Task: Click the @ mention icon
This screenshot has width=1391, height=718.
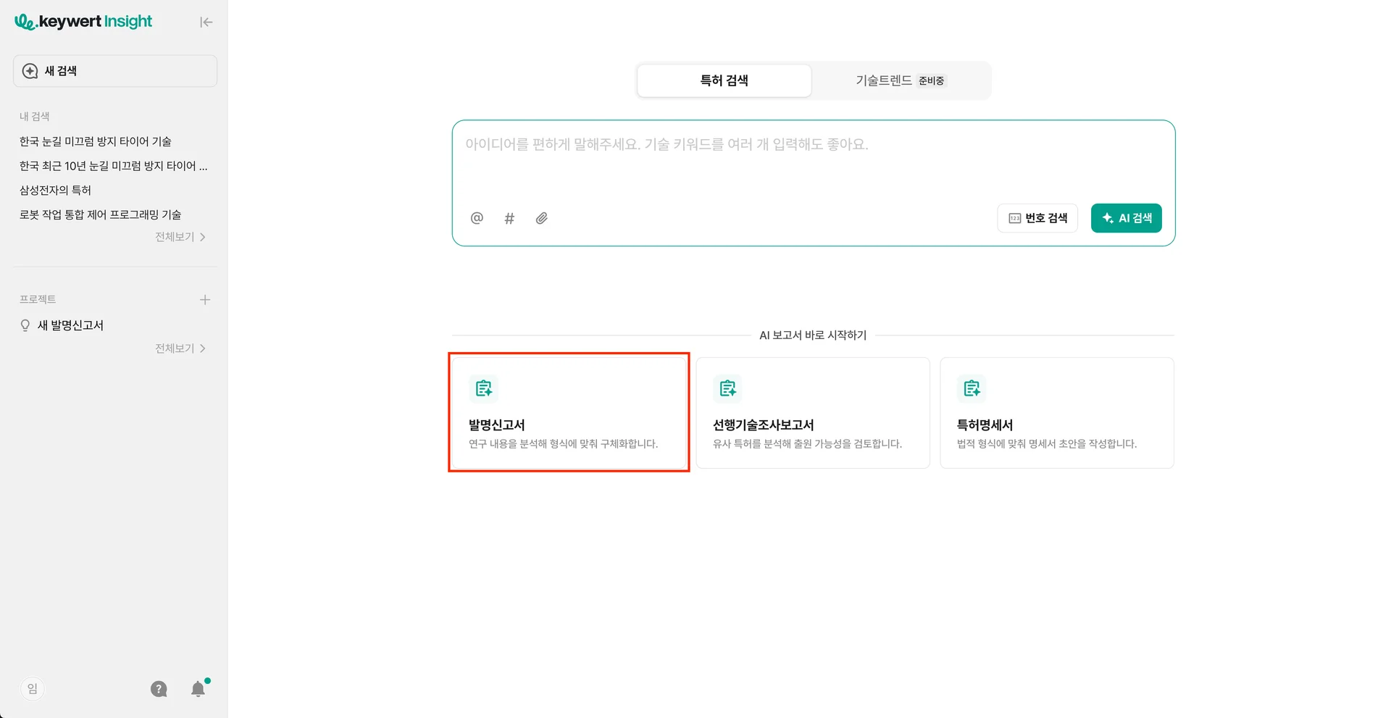Action: click(477, 218)
